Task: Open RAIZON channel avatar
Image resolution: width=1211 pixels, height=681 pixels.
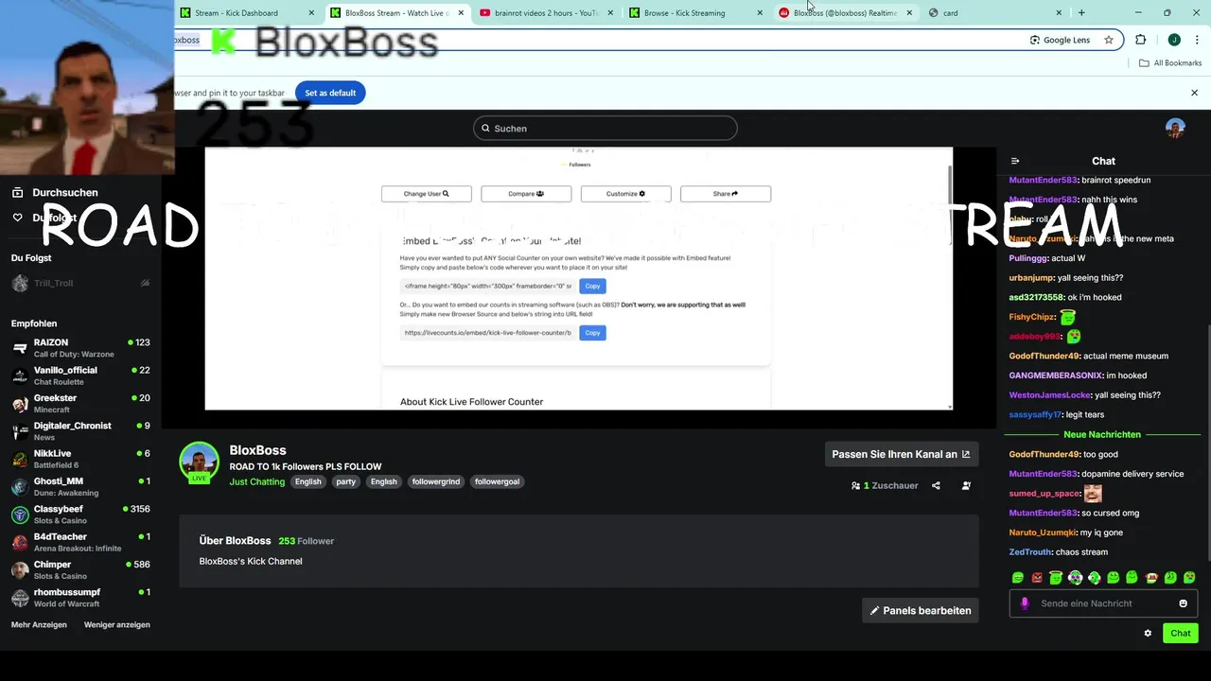Action: point(20,348)
